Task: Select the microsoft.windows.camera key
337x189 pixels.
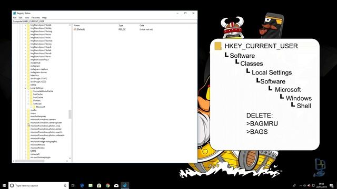Action: click(43, 119)
